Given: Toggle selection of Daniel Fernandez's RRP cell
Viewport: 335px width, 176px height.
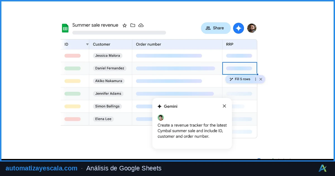Looking at the screenshot, I should pyautogui.click(x=240, y=68).
